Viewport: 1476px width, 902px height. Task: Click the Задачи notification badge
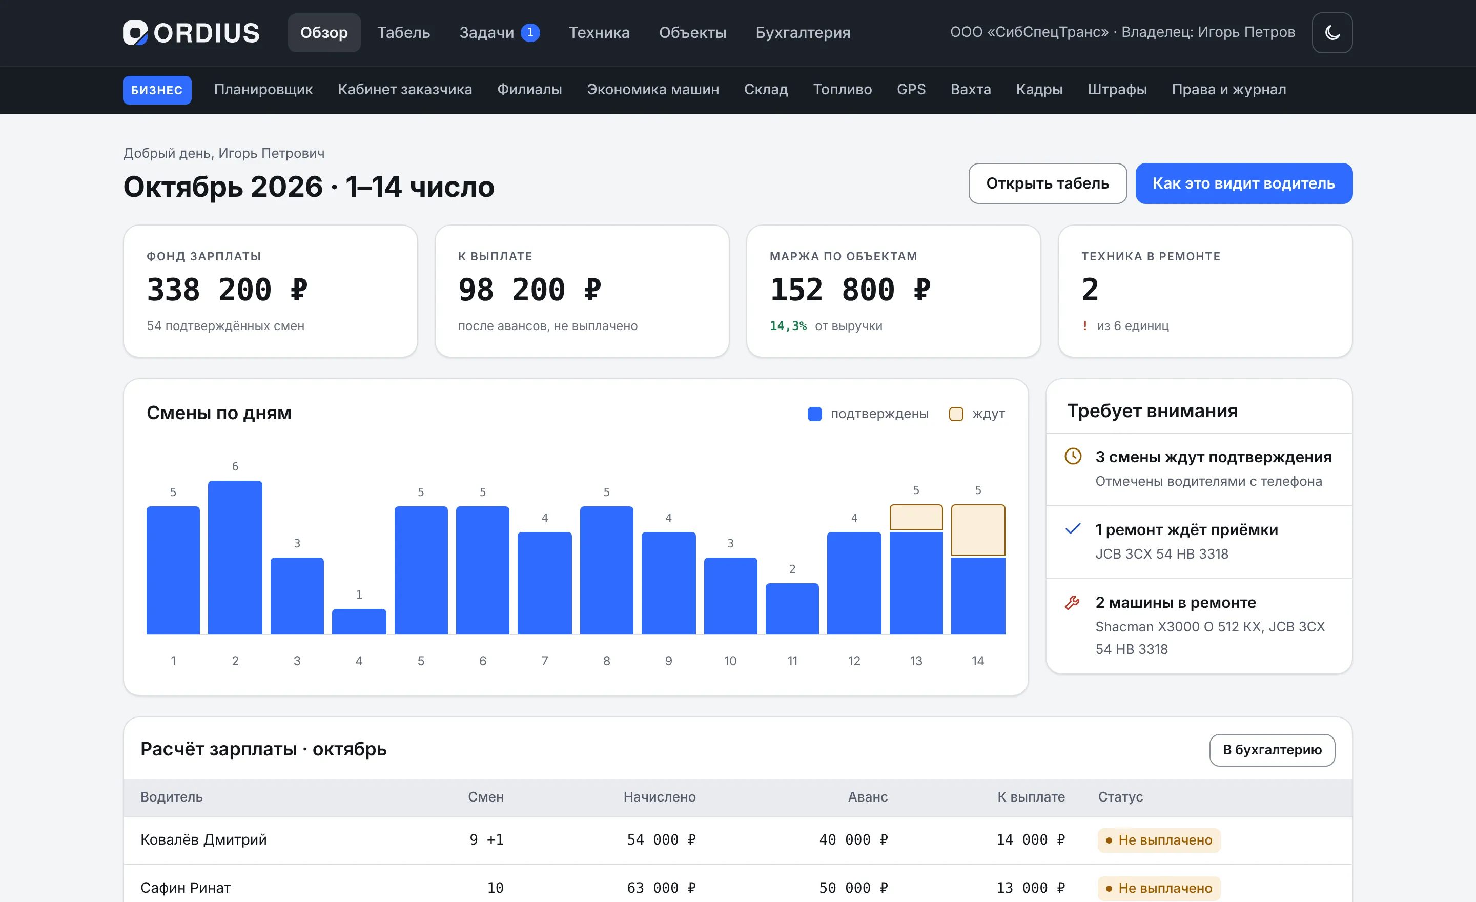pos(530,32)
